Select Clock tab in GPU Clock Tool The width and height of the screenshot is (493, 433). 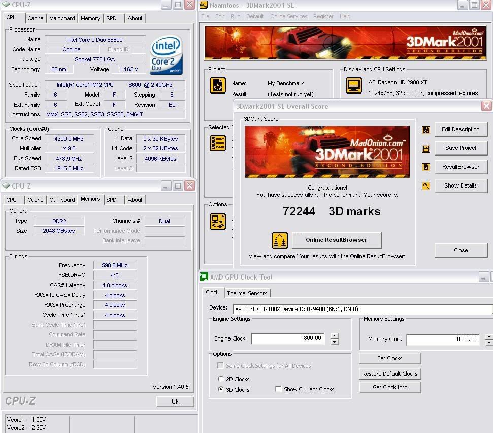(x=212, y=292)
